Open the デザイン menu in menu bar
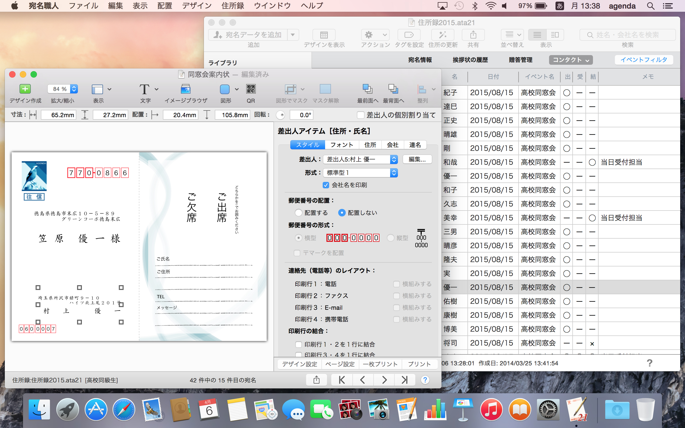 click(197, 6)
